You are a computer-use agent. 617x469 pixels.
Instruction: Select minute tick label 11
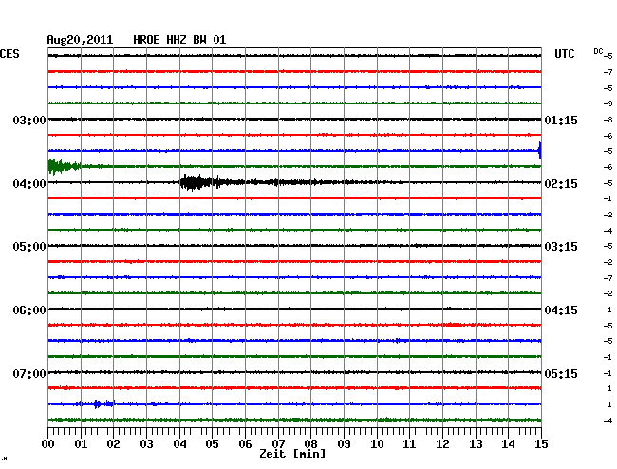(x=409, y=444)
